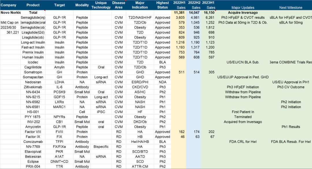Select the Amylin target cell
312x169 pixels.
[59, 67]
